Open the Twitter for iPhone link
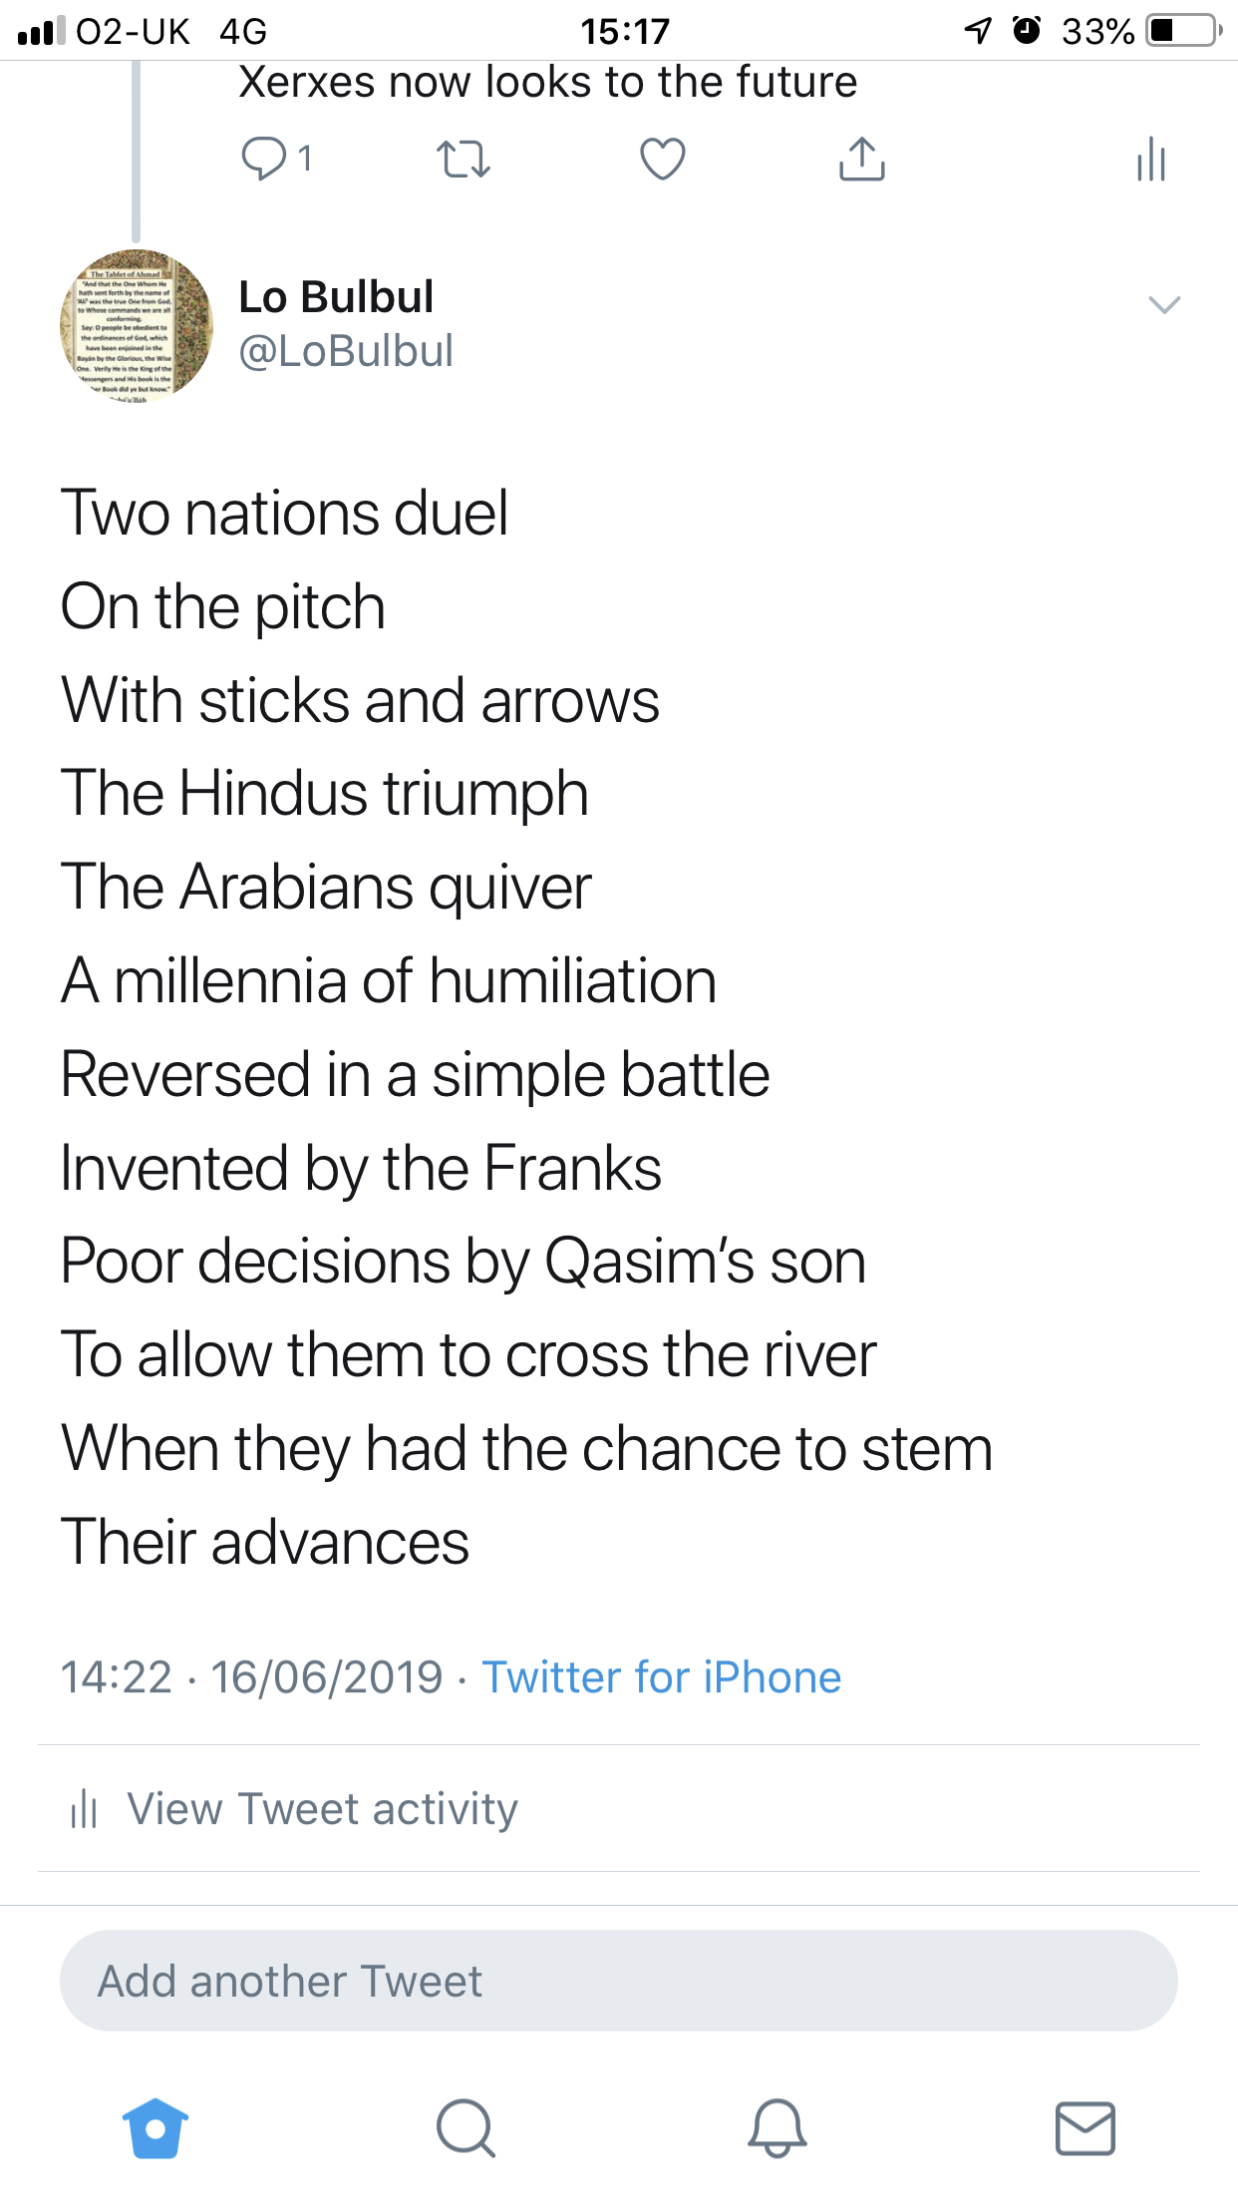Image resolution: width=1238 pixels, height=2202 pixels. (662, 1677)
